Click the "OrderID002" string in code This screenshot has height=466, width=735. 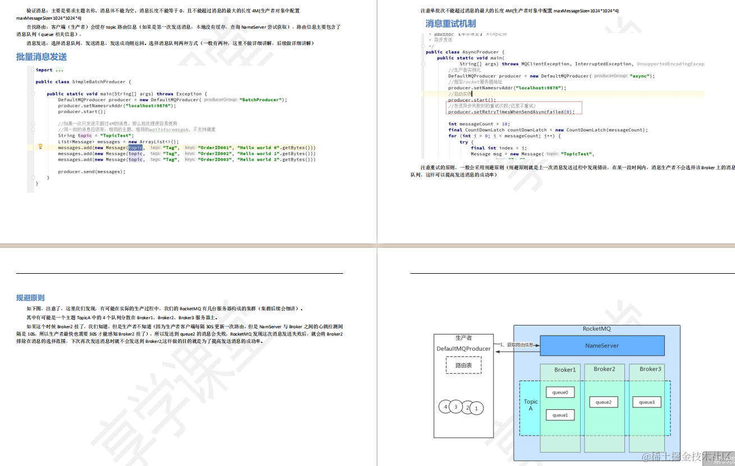pyautogui.click(x=216, y=153)
